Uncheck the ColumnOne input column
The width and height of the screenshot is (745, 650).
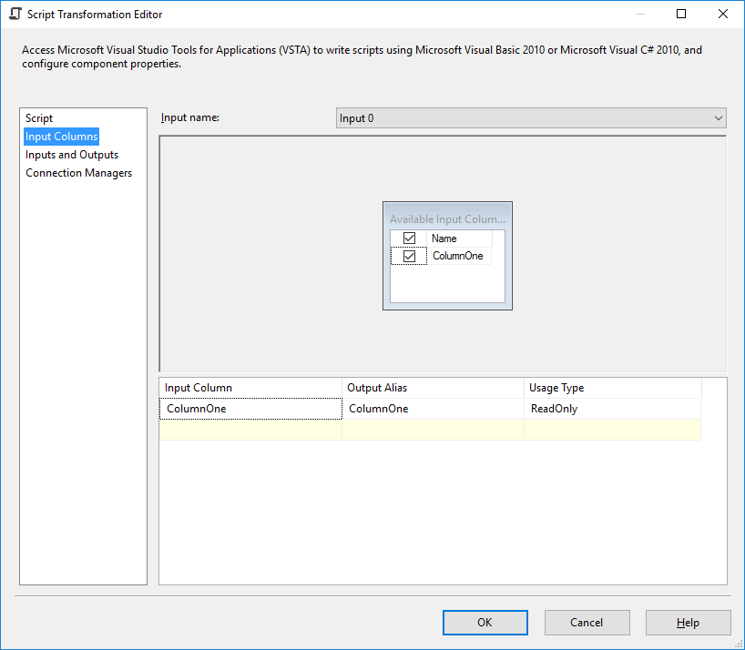click(409, 255)
